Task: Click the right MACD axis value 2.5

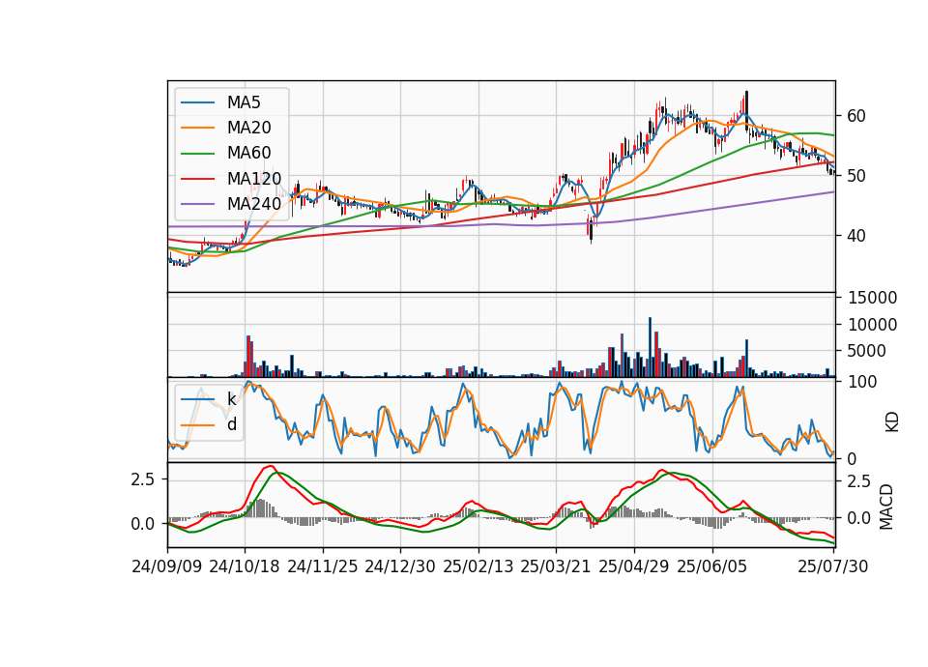Action: pos(859,481)
